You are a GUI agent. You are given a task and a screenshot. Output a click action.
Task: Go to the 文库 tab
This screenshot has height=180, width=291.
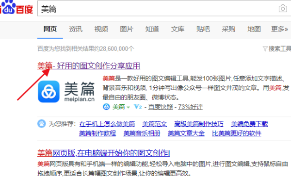178,29
